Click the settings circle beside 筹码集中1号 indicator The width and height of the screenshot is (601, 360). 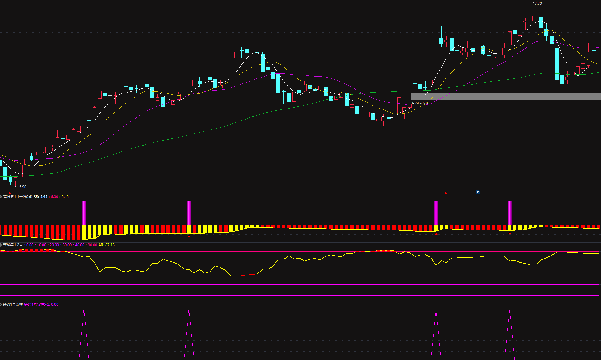(x=1, y=197)
